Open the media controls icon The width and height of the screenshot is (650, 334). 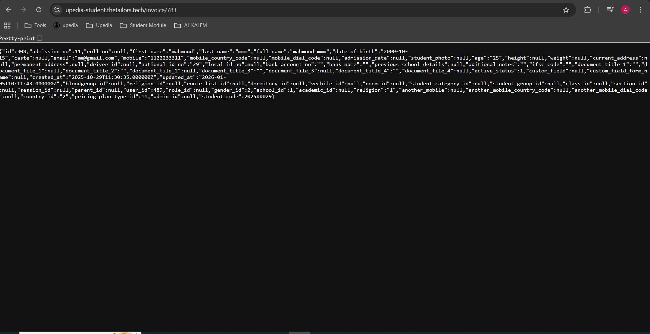tap(610, 10)
